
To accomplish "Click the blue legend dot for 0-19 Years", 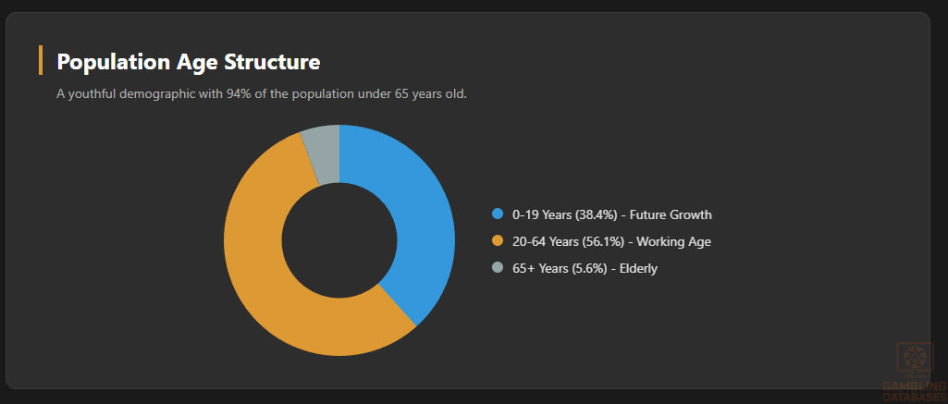I will [x=498, y=214].
